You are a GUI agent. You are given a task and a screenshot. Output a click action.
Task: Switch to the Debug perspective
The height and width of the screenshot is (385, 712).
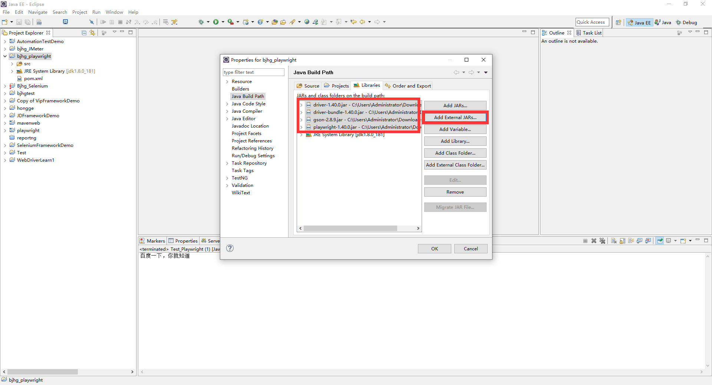686,22
